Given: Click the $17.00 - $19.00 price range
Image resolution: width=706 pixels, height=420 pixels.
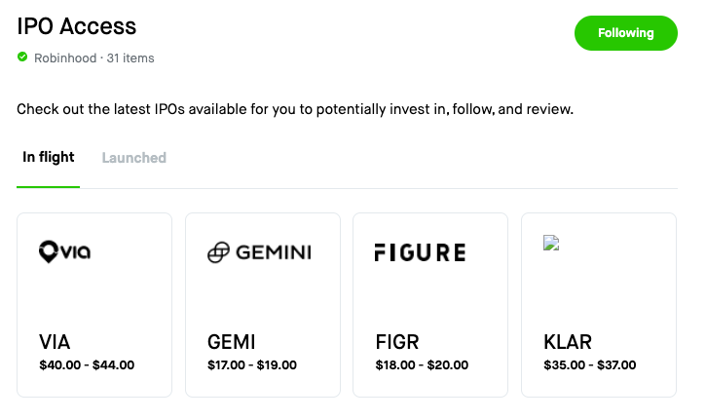Looking at the screenshot, I should click(x=252, y=365).
